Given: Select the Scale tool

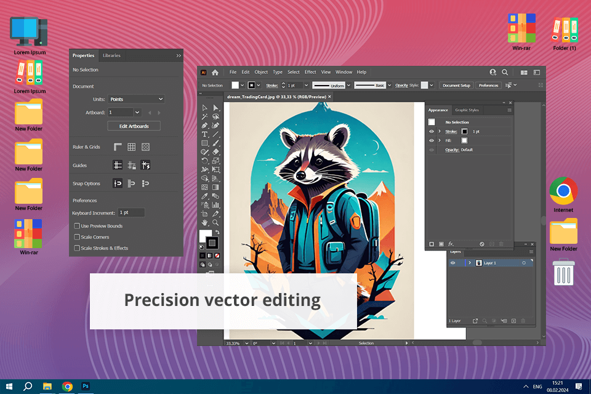Looking at the screenshot, I should pyautogui.click(x=215, y=161).
